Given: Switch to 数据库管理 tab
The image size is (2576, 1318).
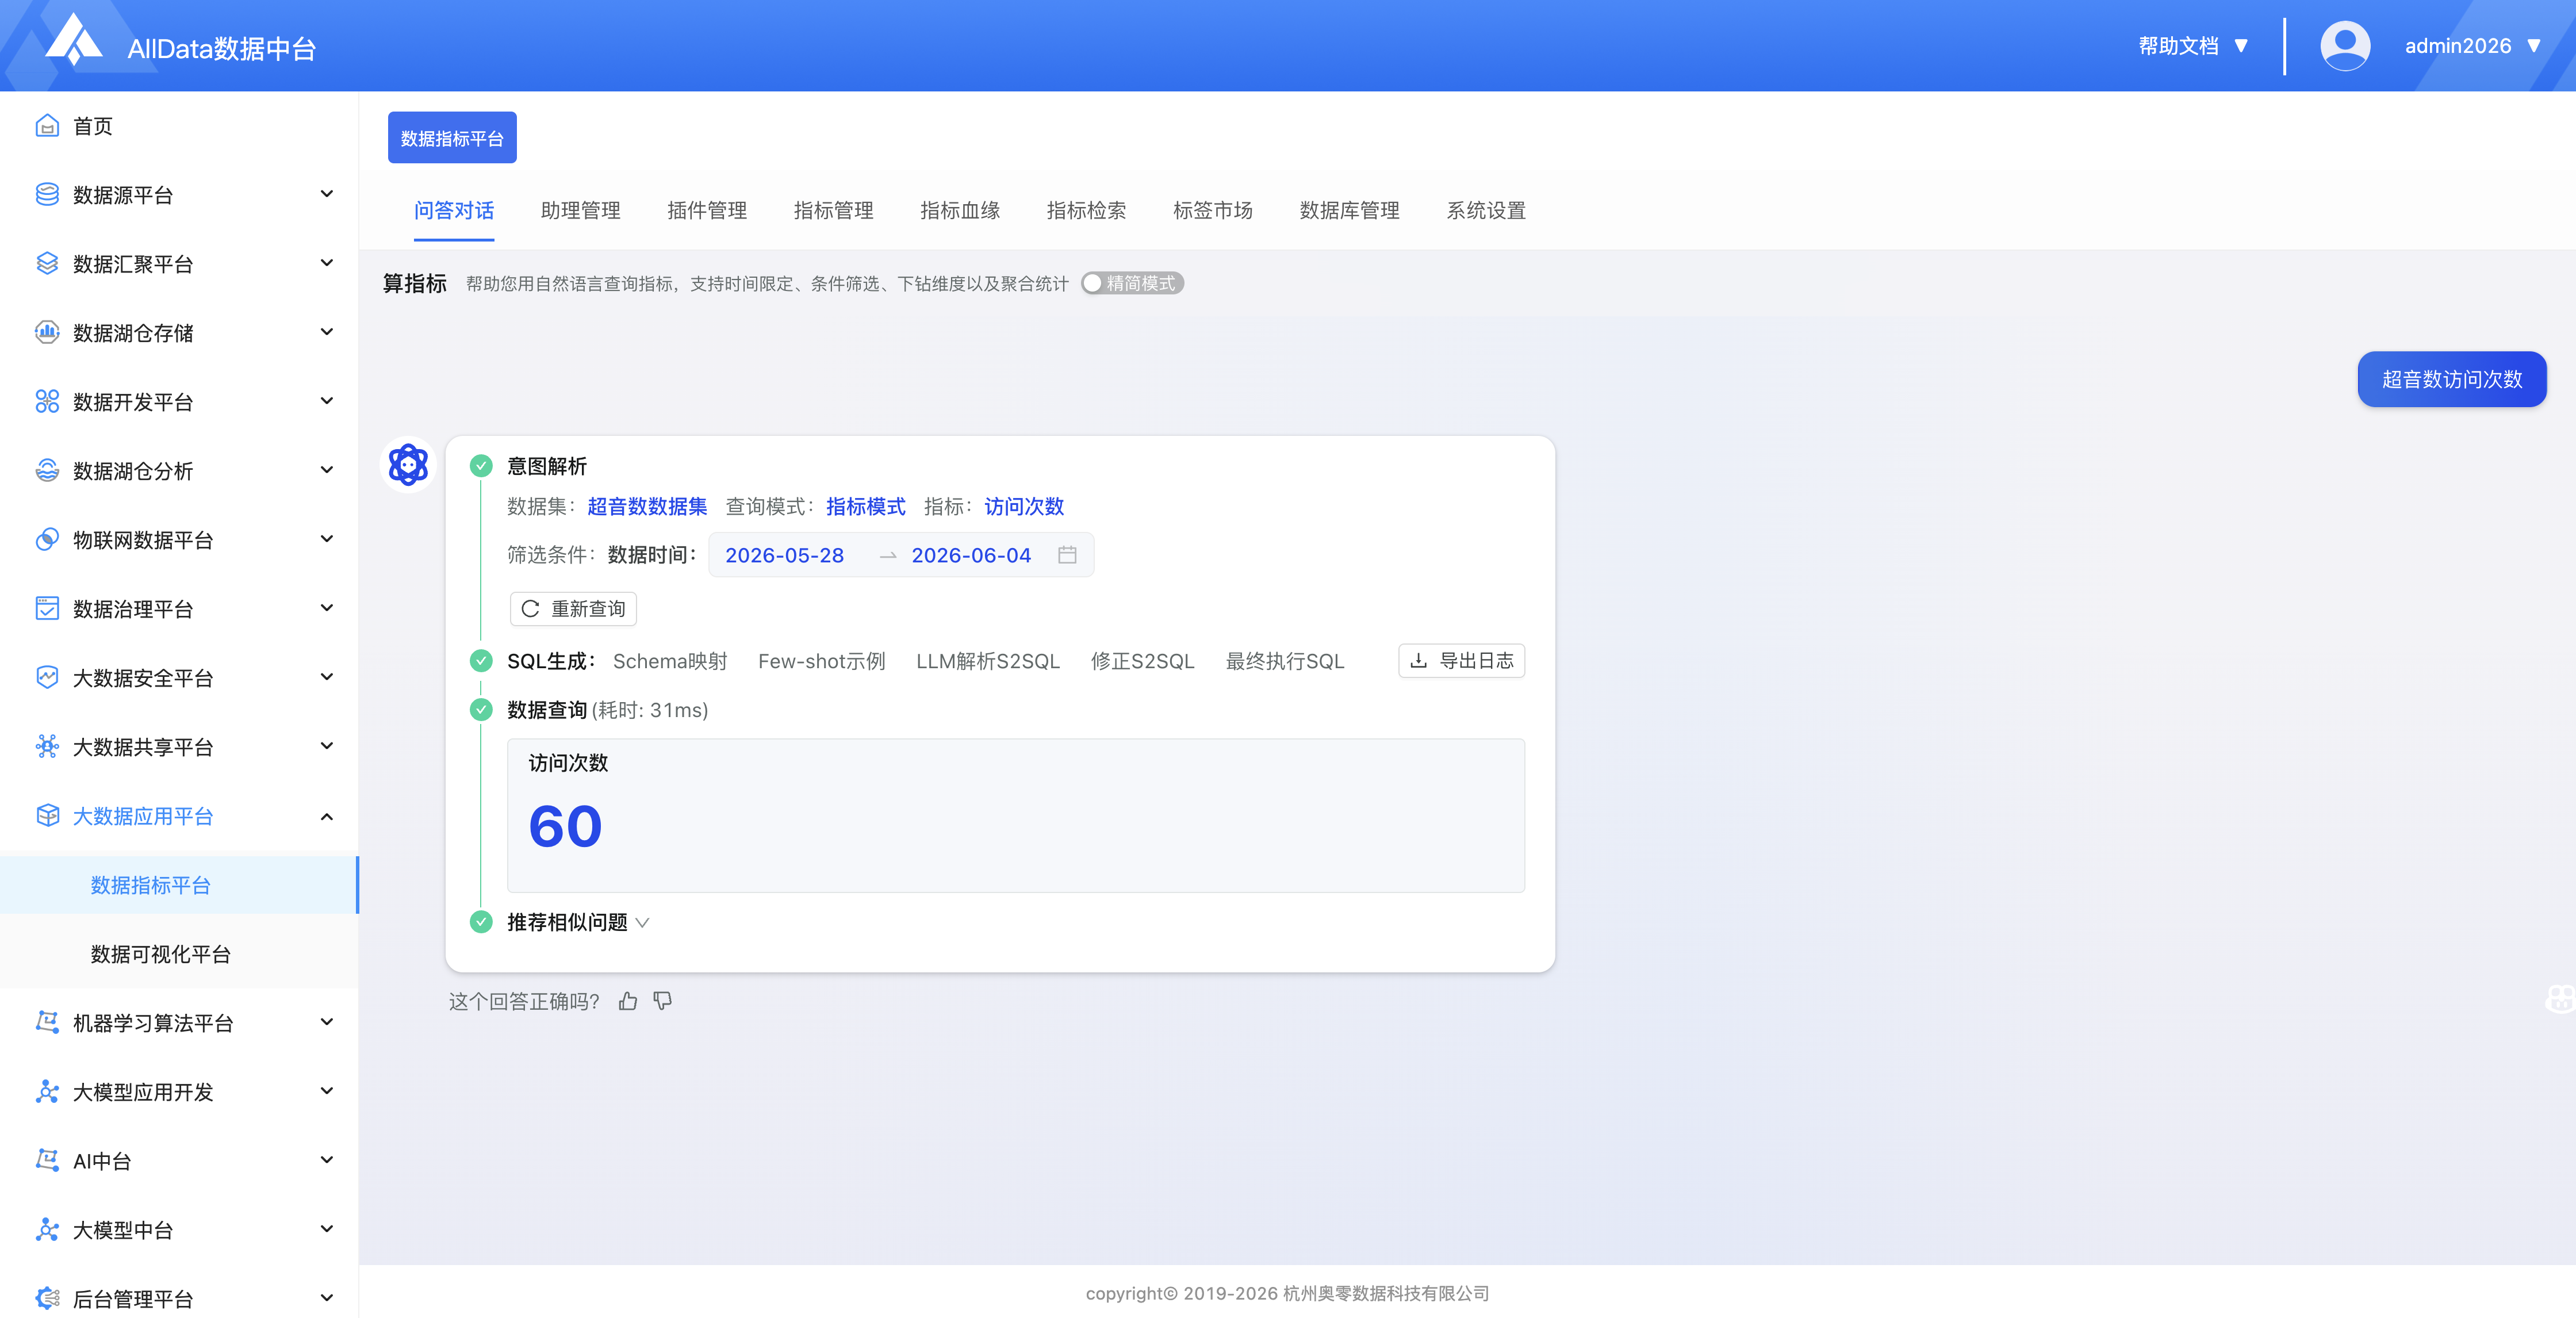Looking at the screenshot, I should (1349, 211).
